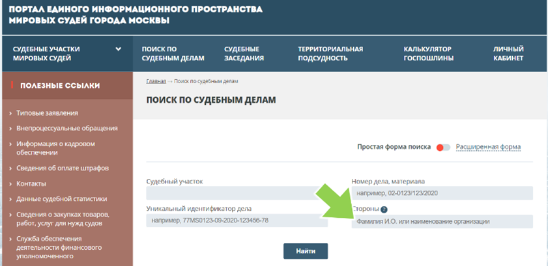Click the help question mark next to Стороны
The height and width of the screenshot is (266, 548).
pyautogui.click(x=384, y=209)
